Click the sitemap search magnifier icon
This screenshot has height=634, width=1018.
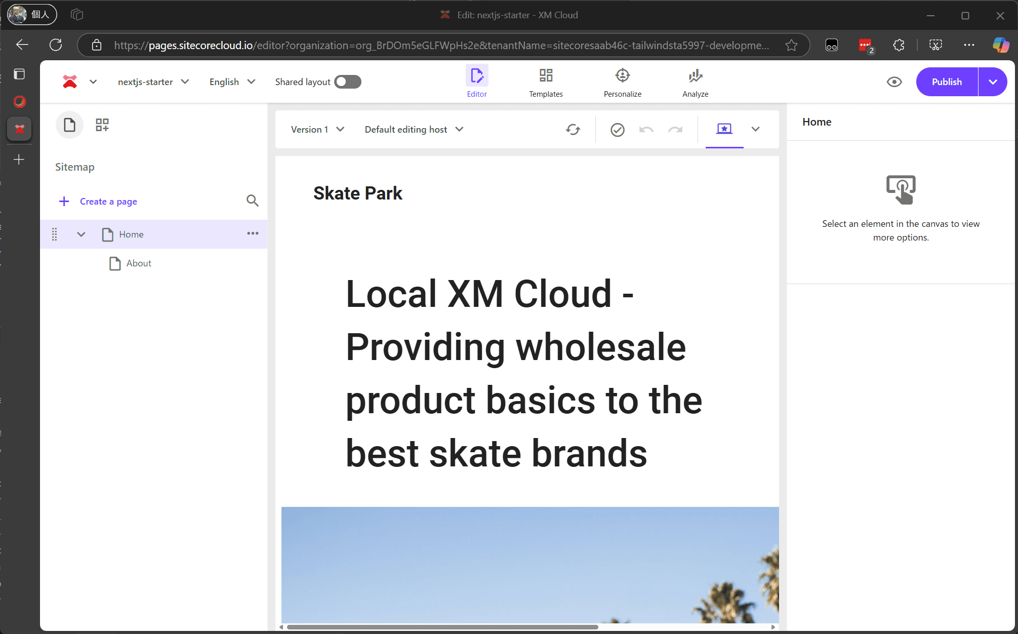click(x=252, y=201)
